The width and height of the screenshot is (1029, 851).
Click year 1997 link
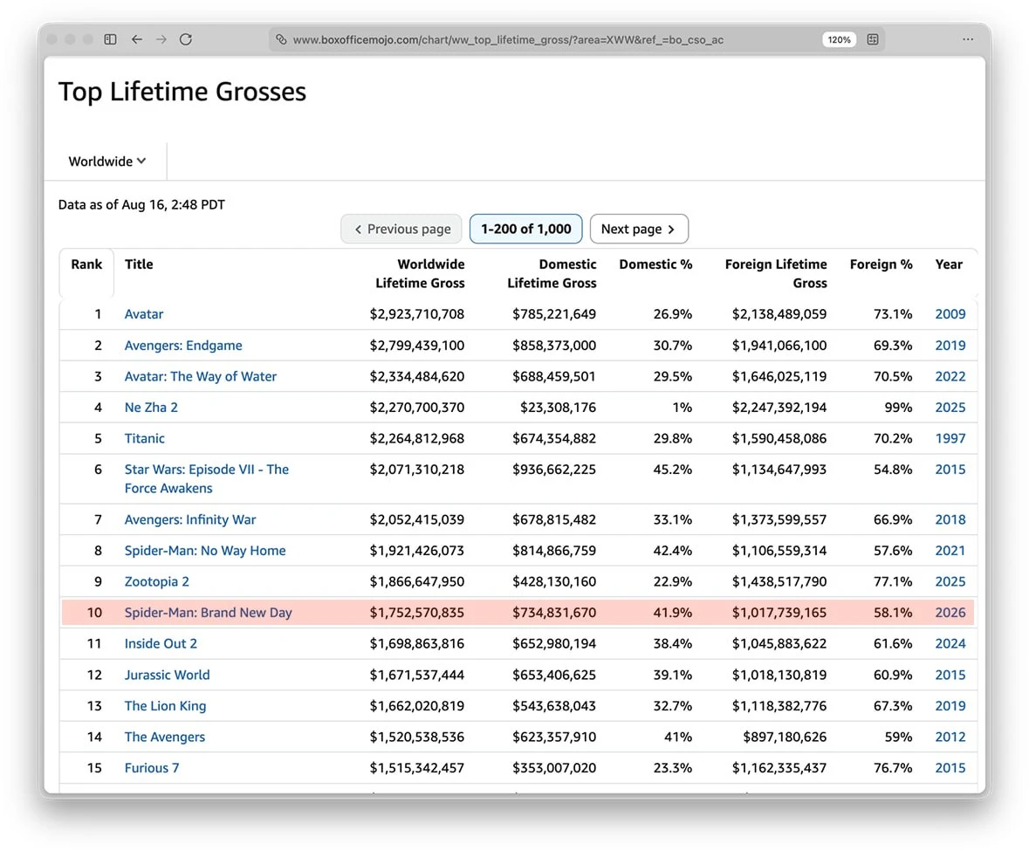pos(950,438)
